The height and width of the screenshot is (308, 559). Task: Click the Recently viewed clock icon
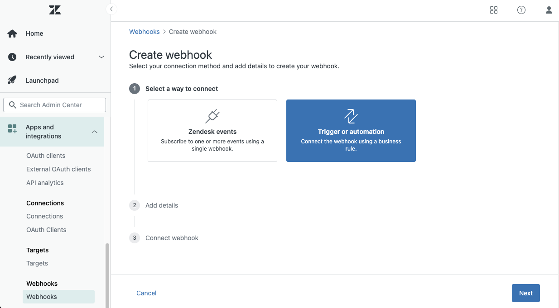[12, 57]
